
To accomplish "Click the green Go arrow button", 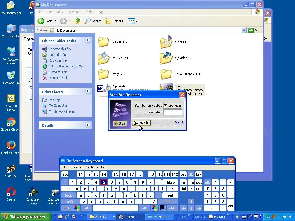I will 251,30.
